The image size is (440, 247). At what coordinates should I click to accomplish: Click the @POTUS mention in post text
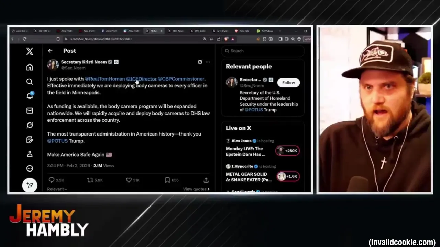pyautogui.click(x=57, y=141)
